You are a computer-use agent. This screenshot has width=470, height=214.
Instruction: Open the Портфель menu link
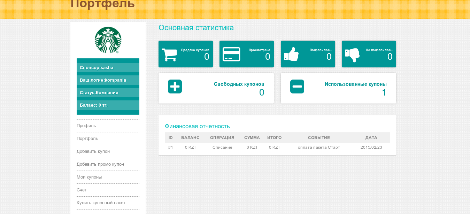[x=87, y=139]
